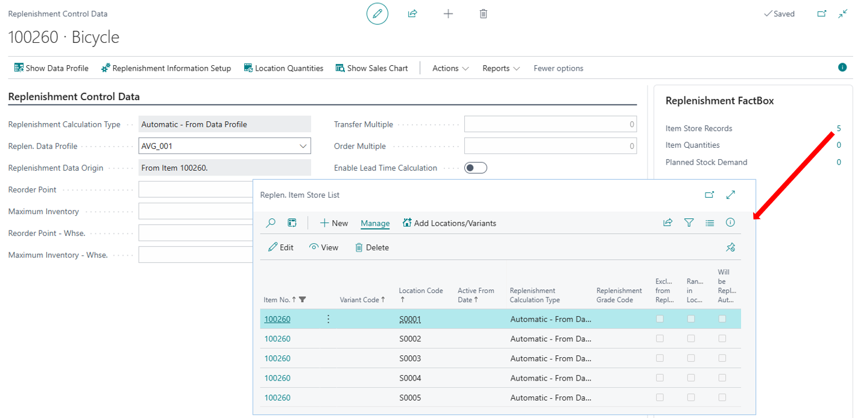Open the Replen. Data Profile dropdown
The image size is (855, 418).
(303, 146)
